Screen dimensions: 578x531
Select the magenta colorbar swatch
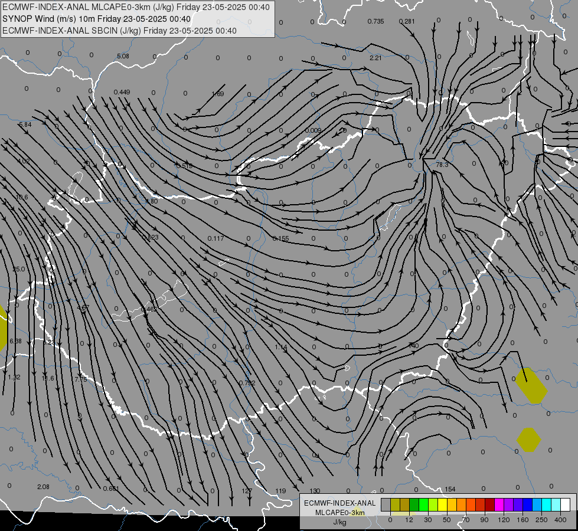click(x=499, y=504)
